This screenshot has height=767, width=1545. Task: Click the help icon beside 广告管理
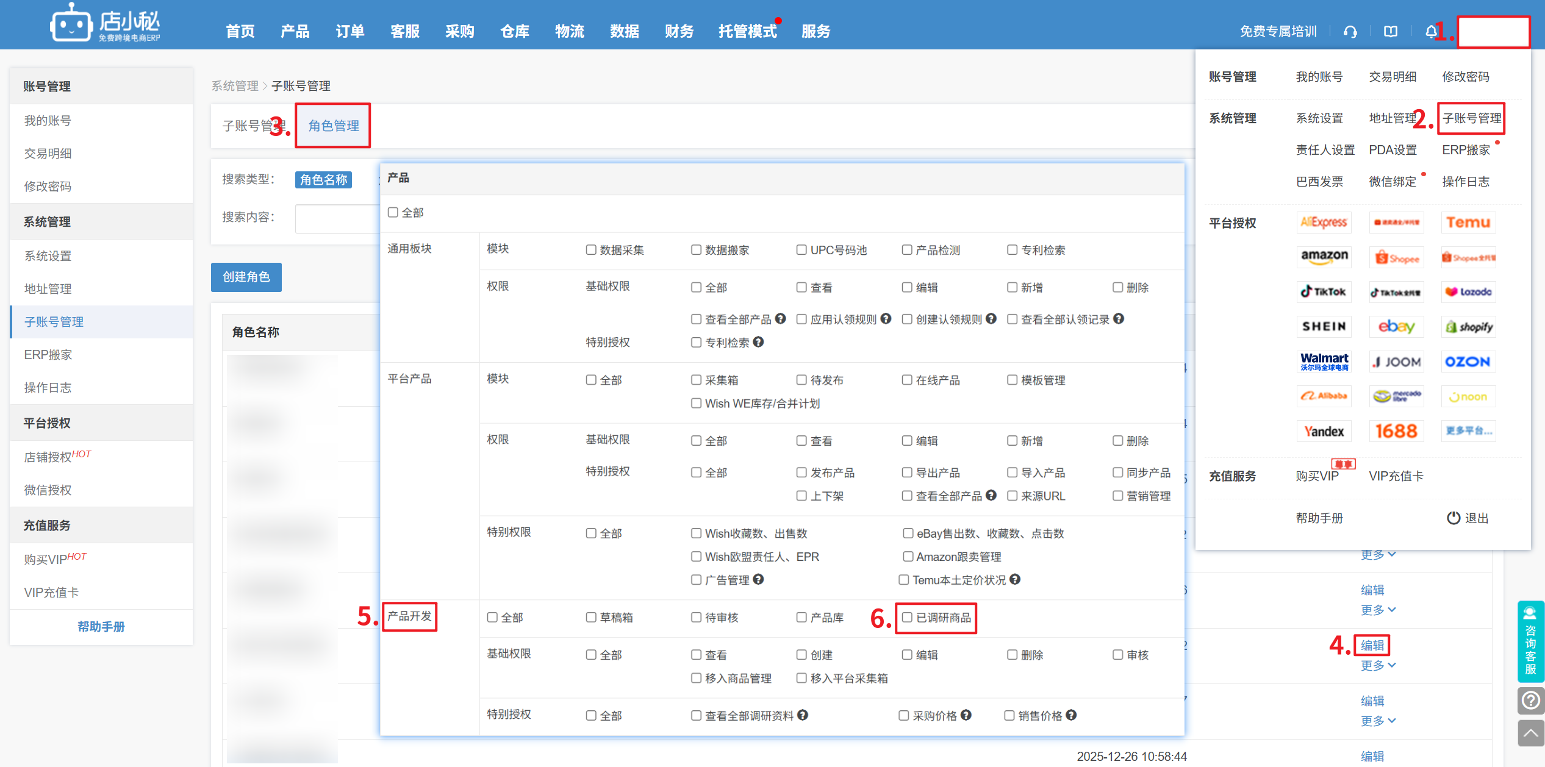(758, 579)
